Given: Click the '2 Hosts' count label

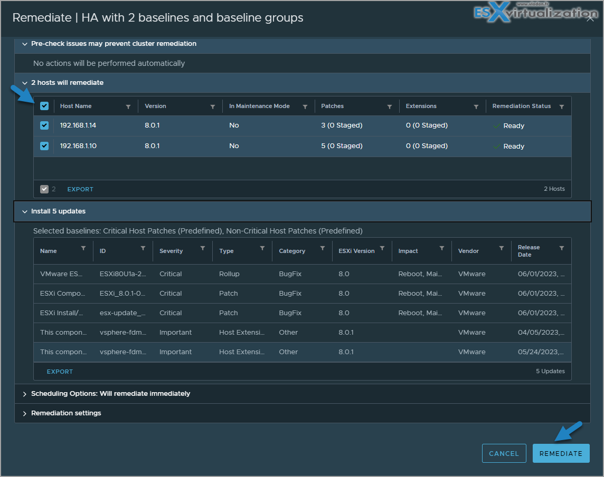Looking at the screenshot, I should click(x=554, y=189).
